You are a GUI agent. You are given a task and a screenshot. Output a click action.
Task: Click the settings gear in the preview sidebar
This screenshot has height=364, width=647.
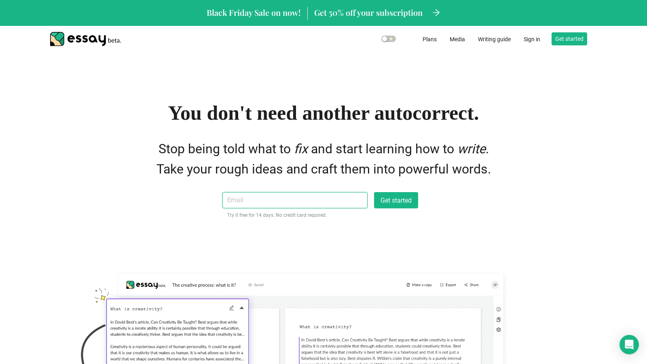click(499, 330)
